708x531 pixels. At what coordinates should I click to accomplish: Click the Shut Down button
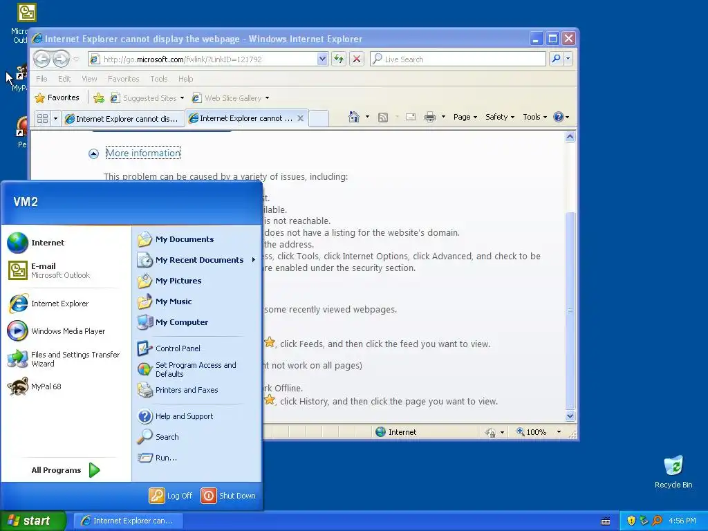click(228, 496)
